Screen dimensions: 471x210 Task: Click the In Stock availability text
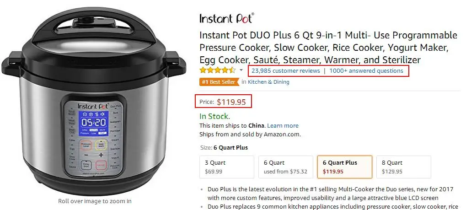214,117
